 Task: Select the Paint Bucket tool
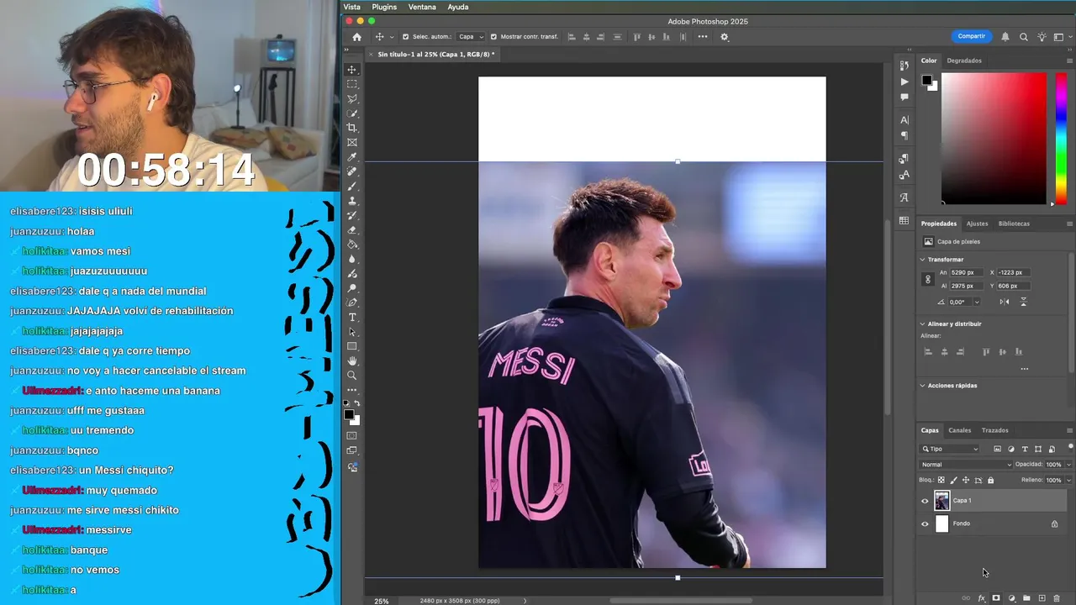[x=352, y=245]
